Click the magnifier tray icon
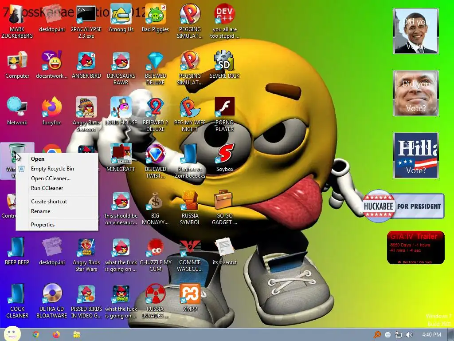The image size is (454, 341). 377,335
